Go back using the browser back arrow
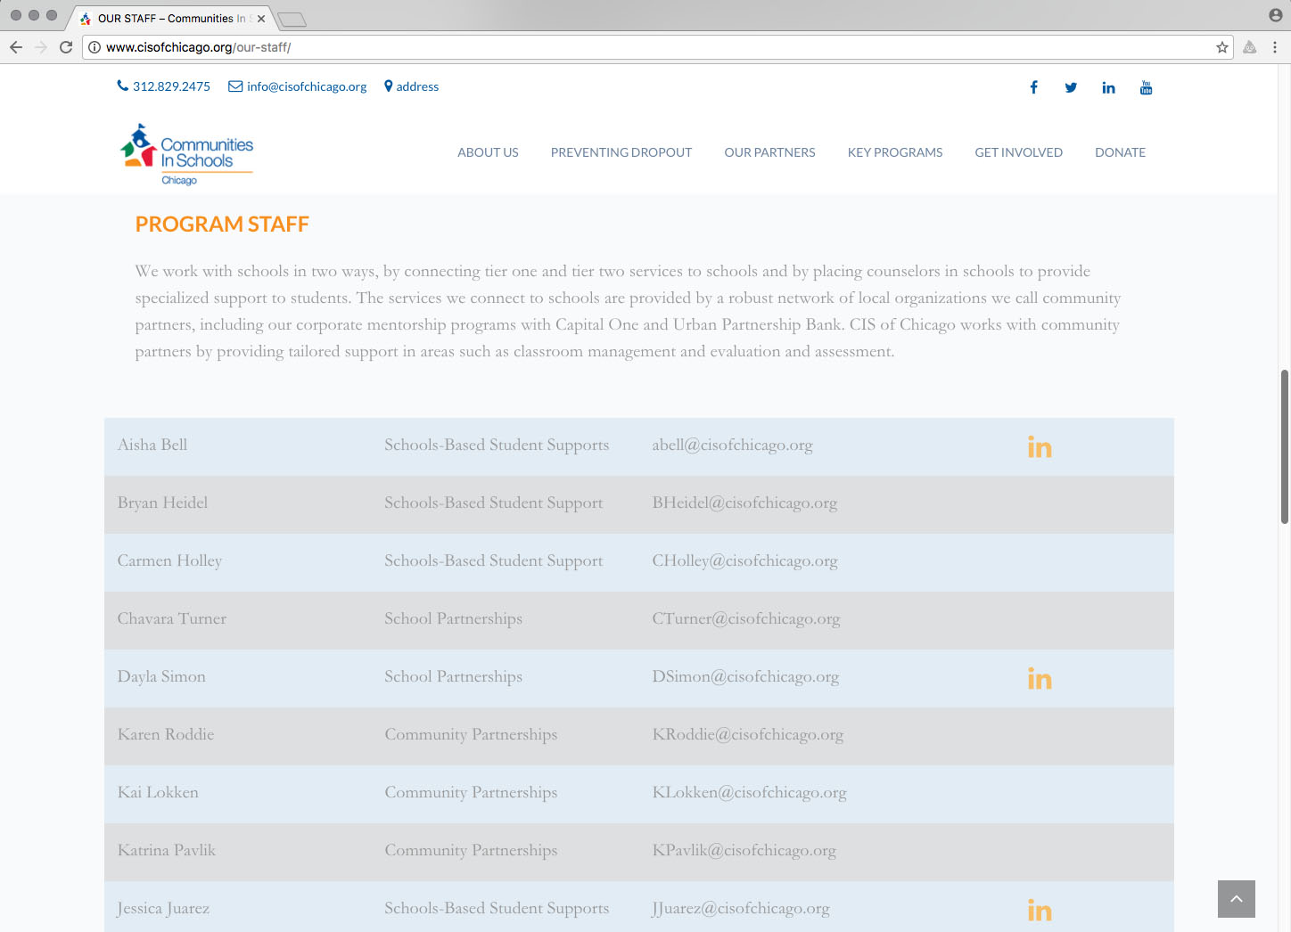Screen dimensions: 1291x932 16,47
